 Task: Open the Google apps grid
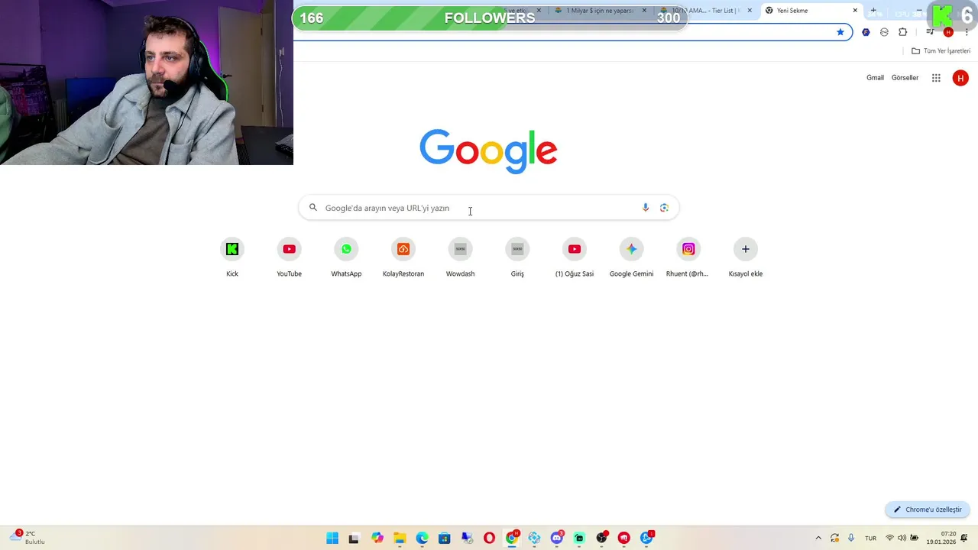(936, 78)
